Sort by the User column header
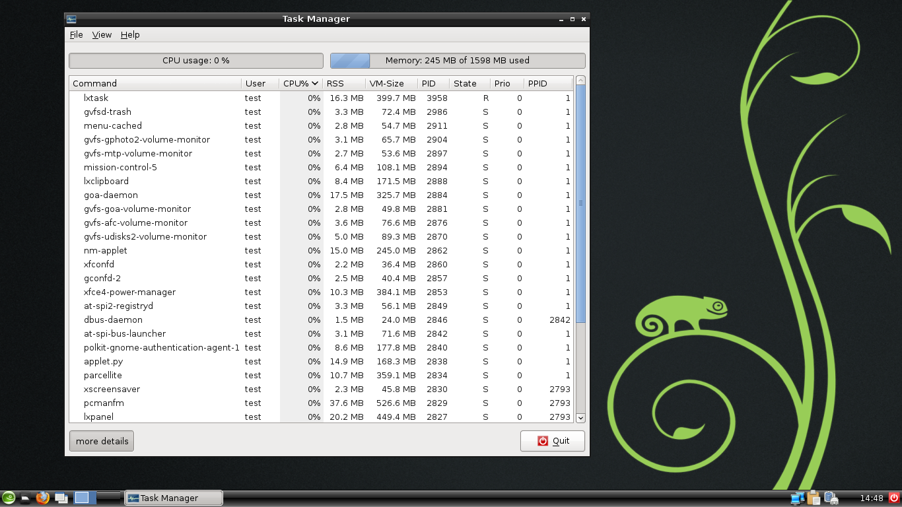Screen dimensions: 902x507 260,83
